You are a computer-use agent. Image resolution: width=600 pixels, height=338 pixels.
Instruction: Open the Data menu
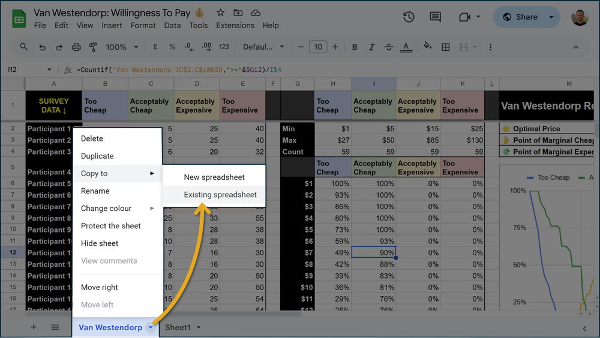coord(172,25)
